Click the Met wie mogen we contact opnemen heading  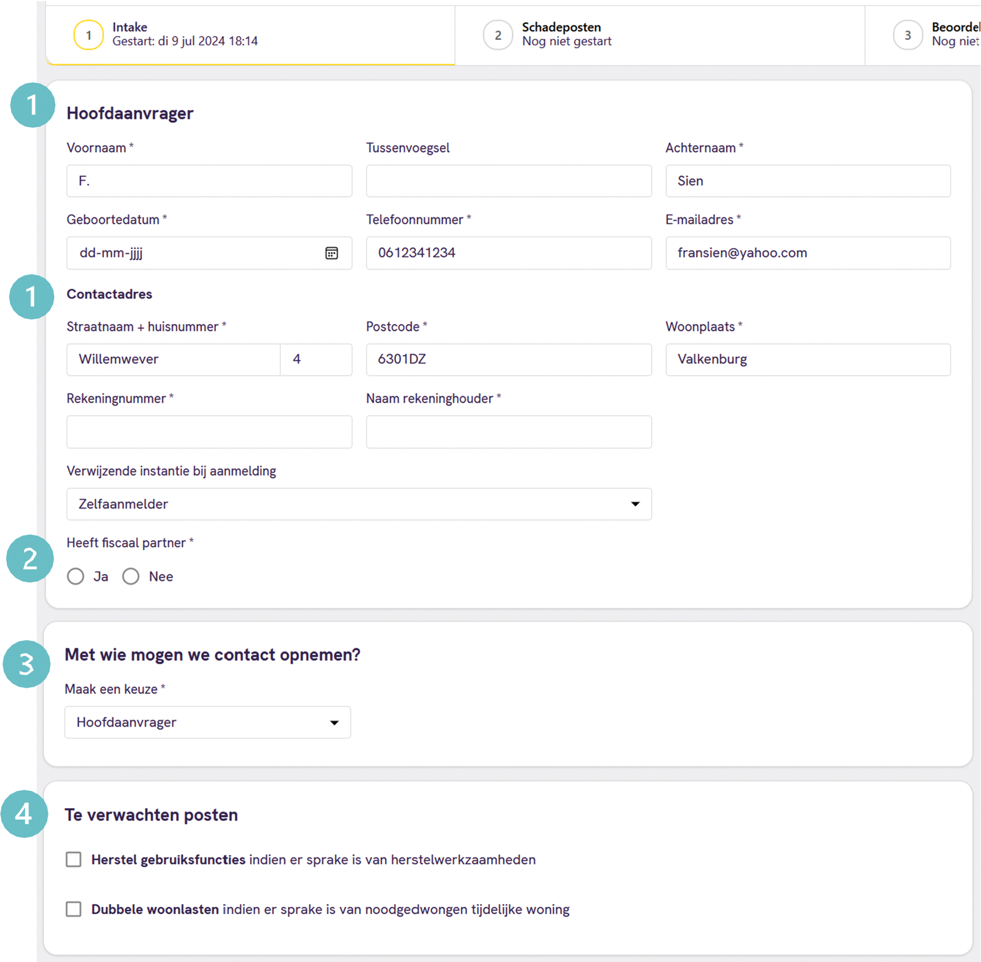[x=213, y=654]
